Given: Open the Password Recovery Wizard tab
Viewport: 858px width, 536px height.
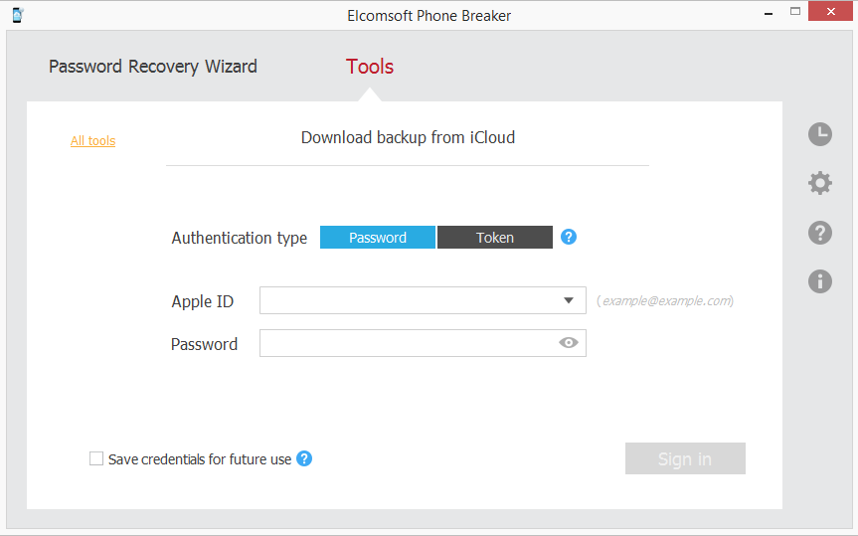Looking at the screenshot, I should [153, 67].
